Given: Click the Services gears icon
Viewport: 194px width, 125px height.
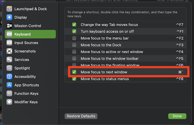Looking at the screenshot, I should [9, 60].
